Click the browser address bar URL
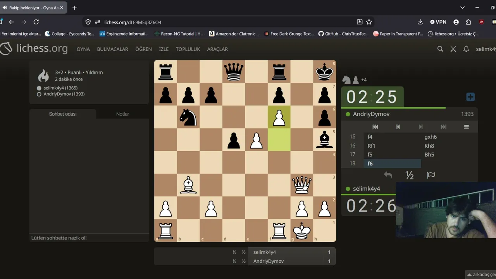The image size is (496, 279). [x=133, y=22]
